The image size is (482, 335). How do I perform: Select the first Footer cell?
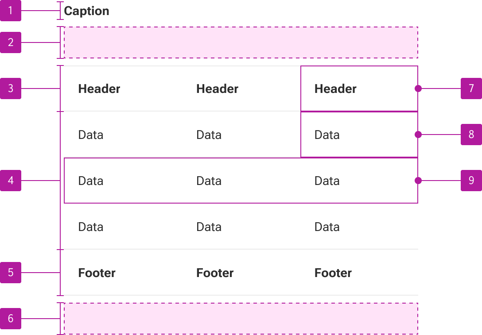[123, 273]
